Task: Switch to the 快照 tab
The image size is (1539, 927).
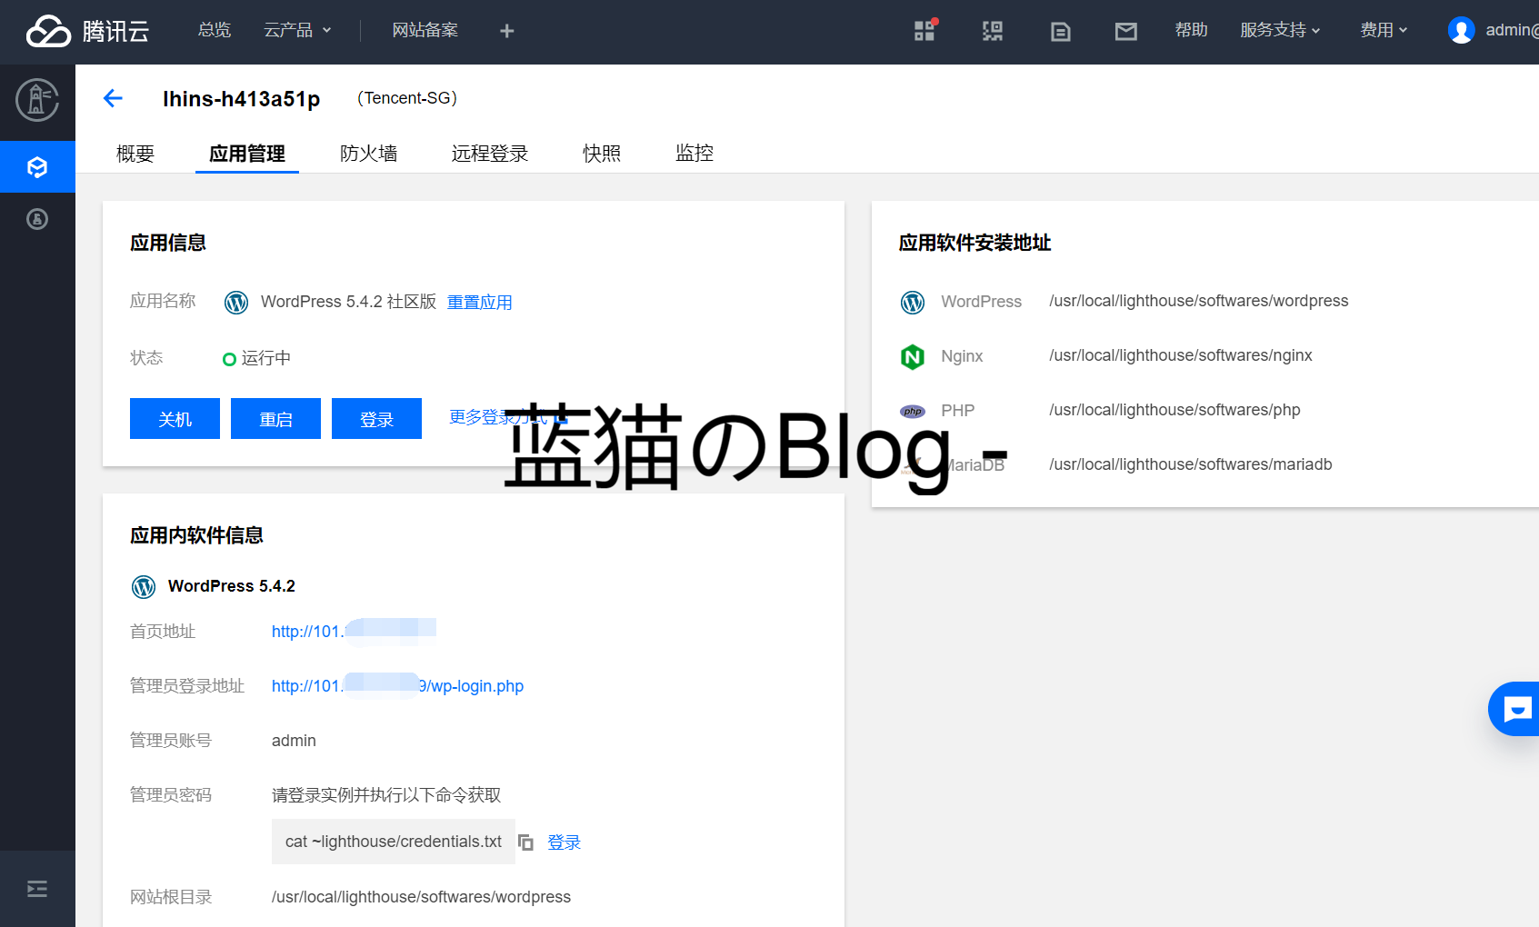Action: click(x=601, y=154)
